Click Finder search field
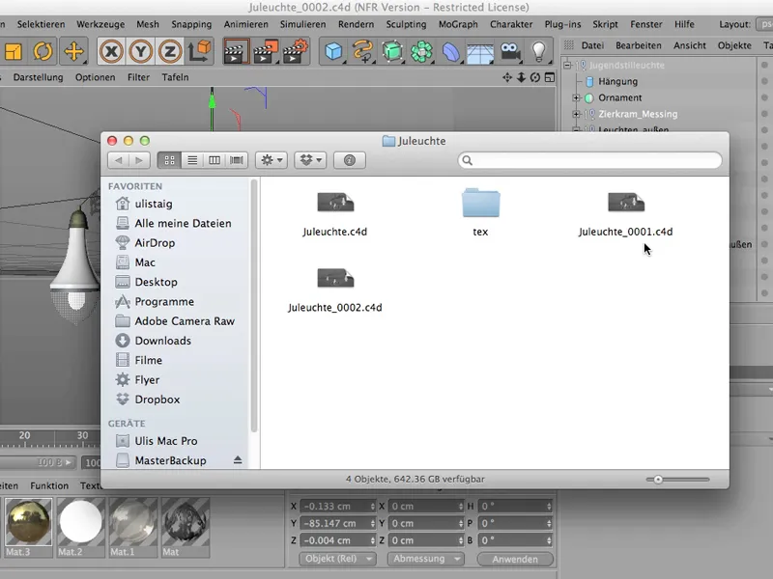This screenshot has width=773, height=579. [590, 160]
